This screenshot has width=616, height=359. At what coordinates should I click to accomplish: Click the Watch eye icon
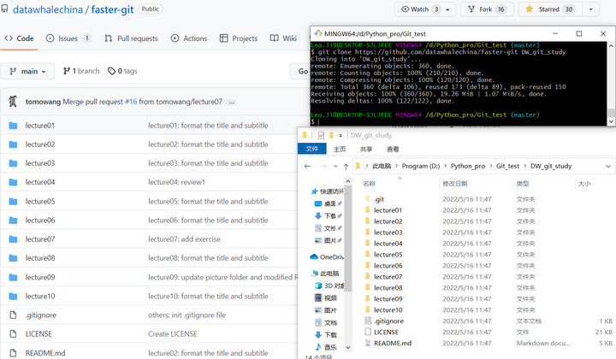[405, 9]
